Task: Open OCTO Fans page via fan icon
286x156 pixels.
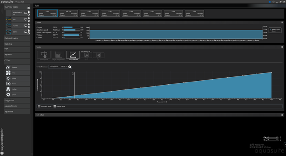Action: 8,73
